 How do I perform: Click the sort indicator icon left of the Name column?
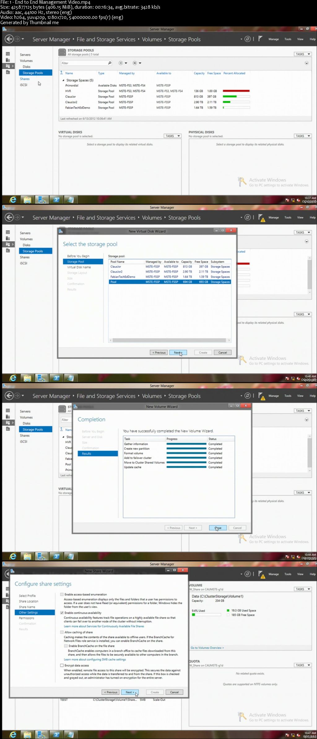click(61, 73)
